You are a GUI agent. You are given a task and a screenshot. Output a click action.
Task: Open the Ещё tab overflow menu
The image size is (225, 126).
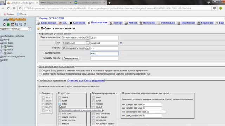220,23
